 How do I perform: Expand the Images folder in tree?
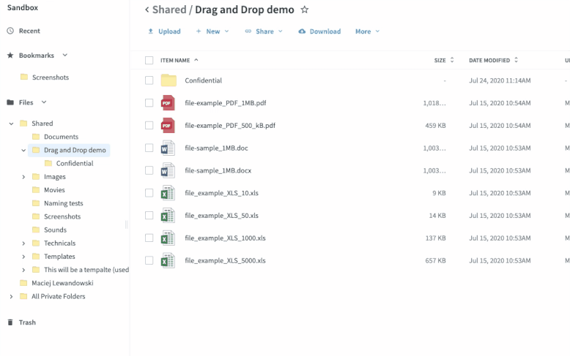[23, 177]
